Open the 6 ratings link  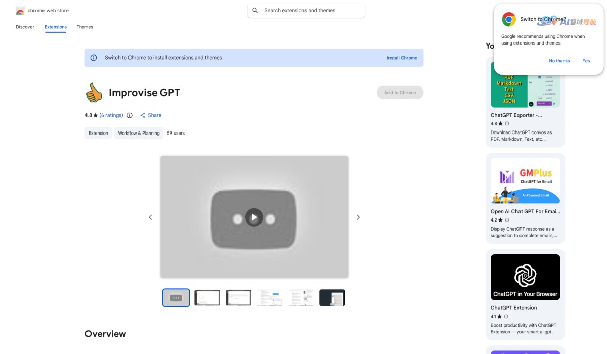[x=110, y=115]
